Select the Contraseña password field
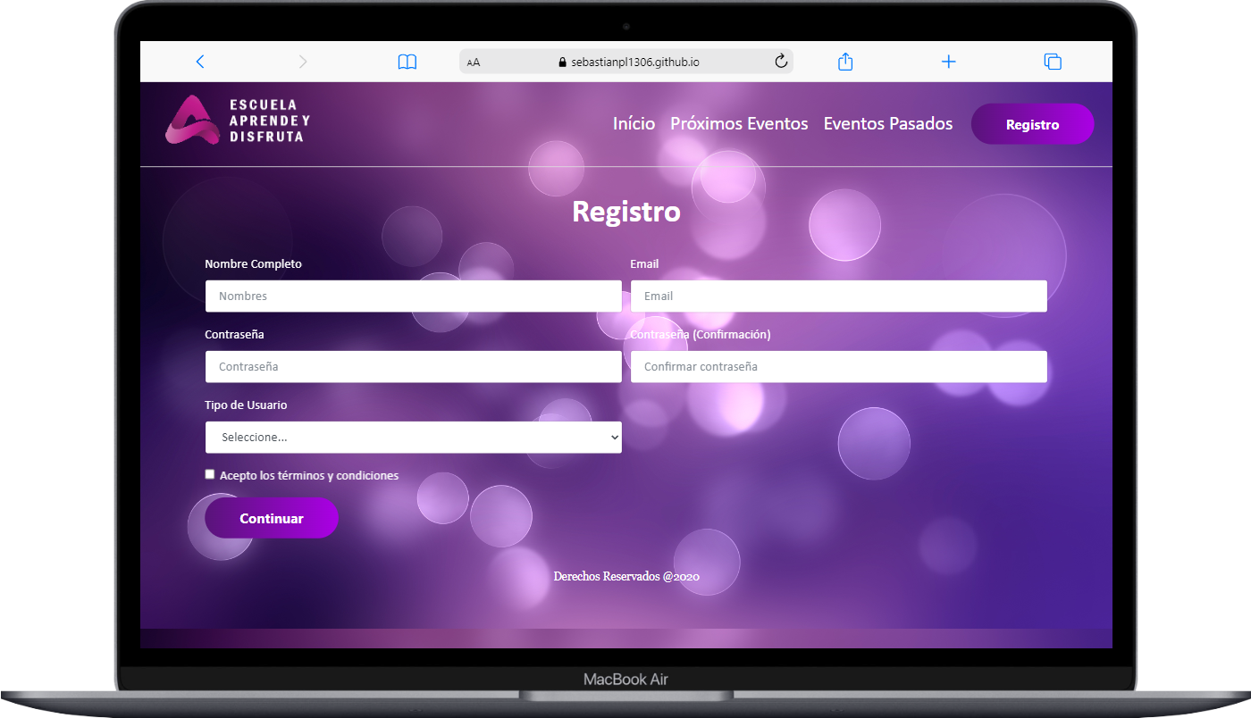 coord(413,367)
